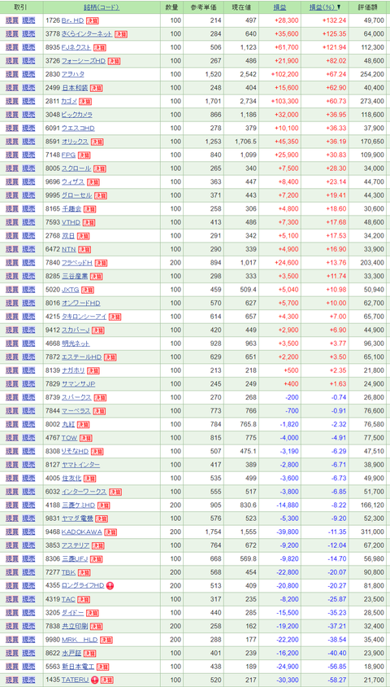
Task: Click 現売 for TOW
Action: pos(28,439)
